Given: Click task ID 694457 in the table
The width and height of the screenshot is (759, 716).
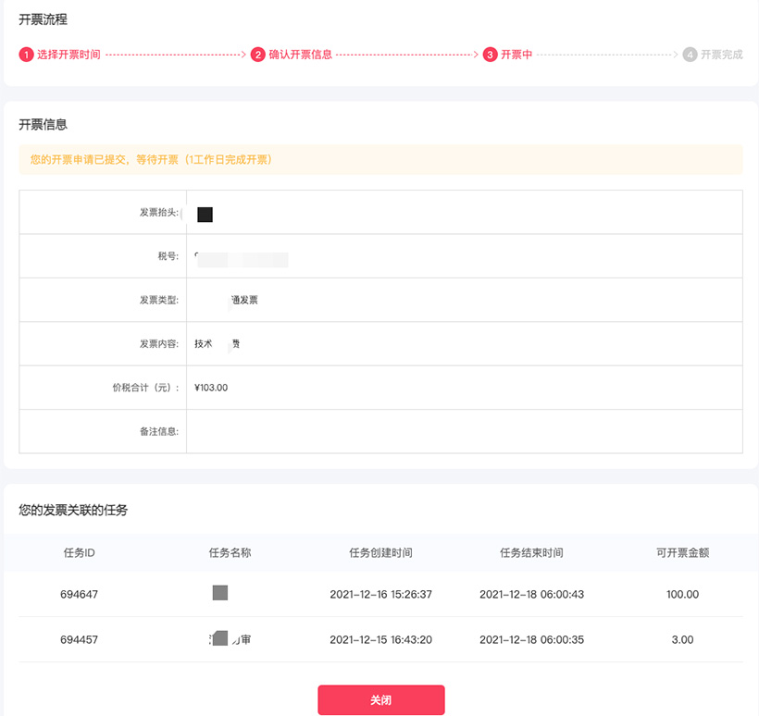Looking at the screenshot, I should click(x=78, y=639).
